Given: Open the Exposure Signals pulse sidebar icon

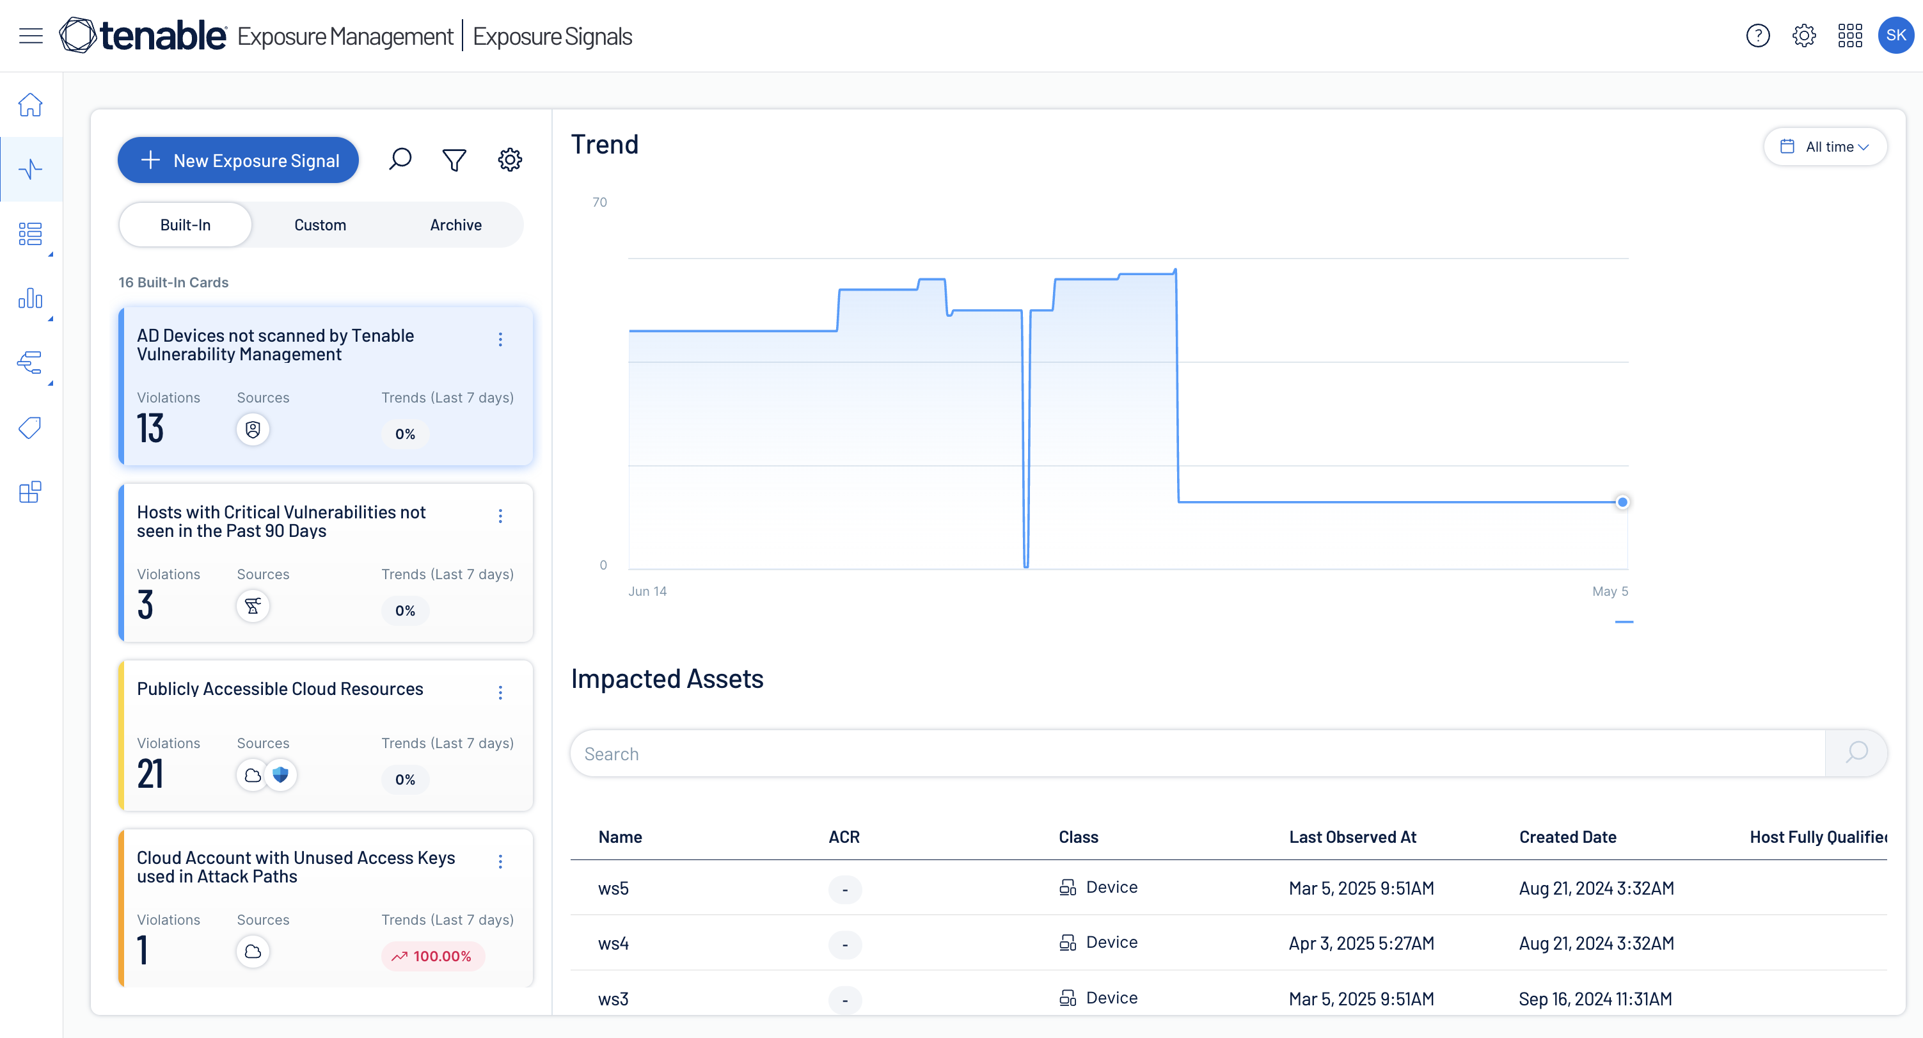Looking at the screenshot, I should click(31, 170).
